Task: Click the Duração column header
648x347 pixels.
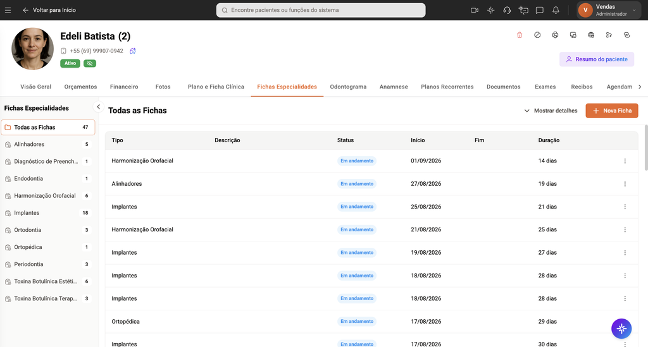Action: click(549, 140)
